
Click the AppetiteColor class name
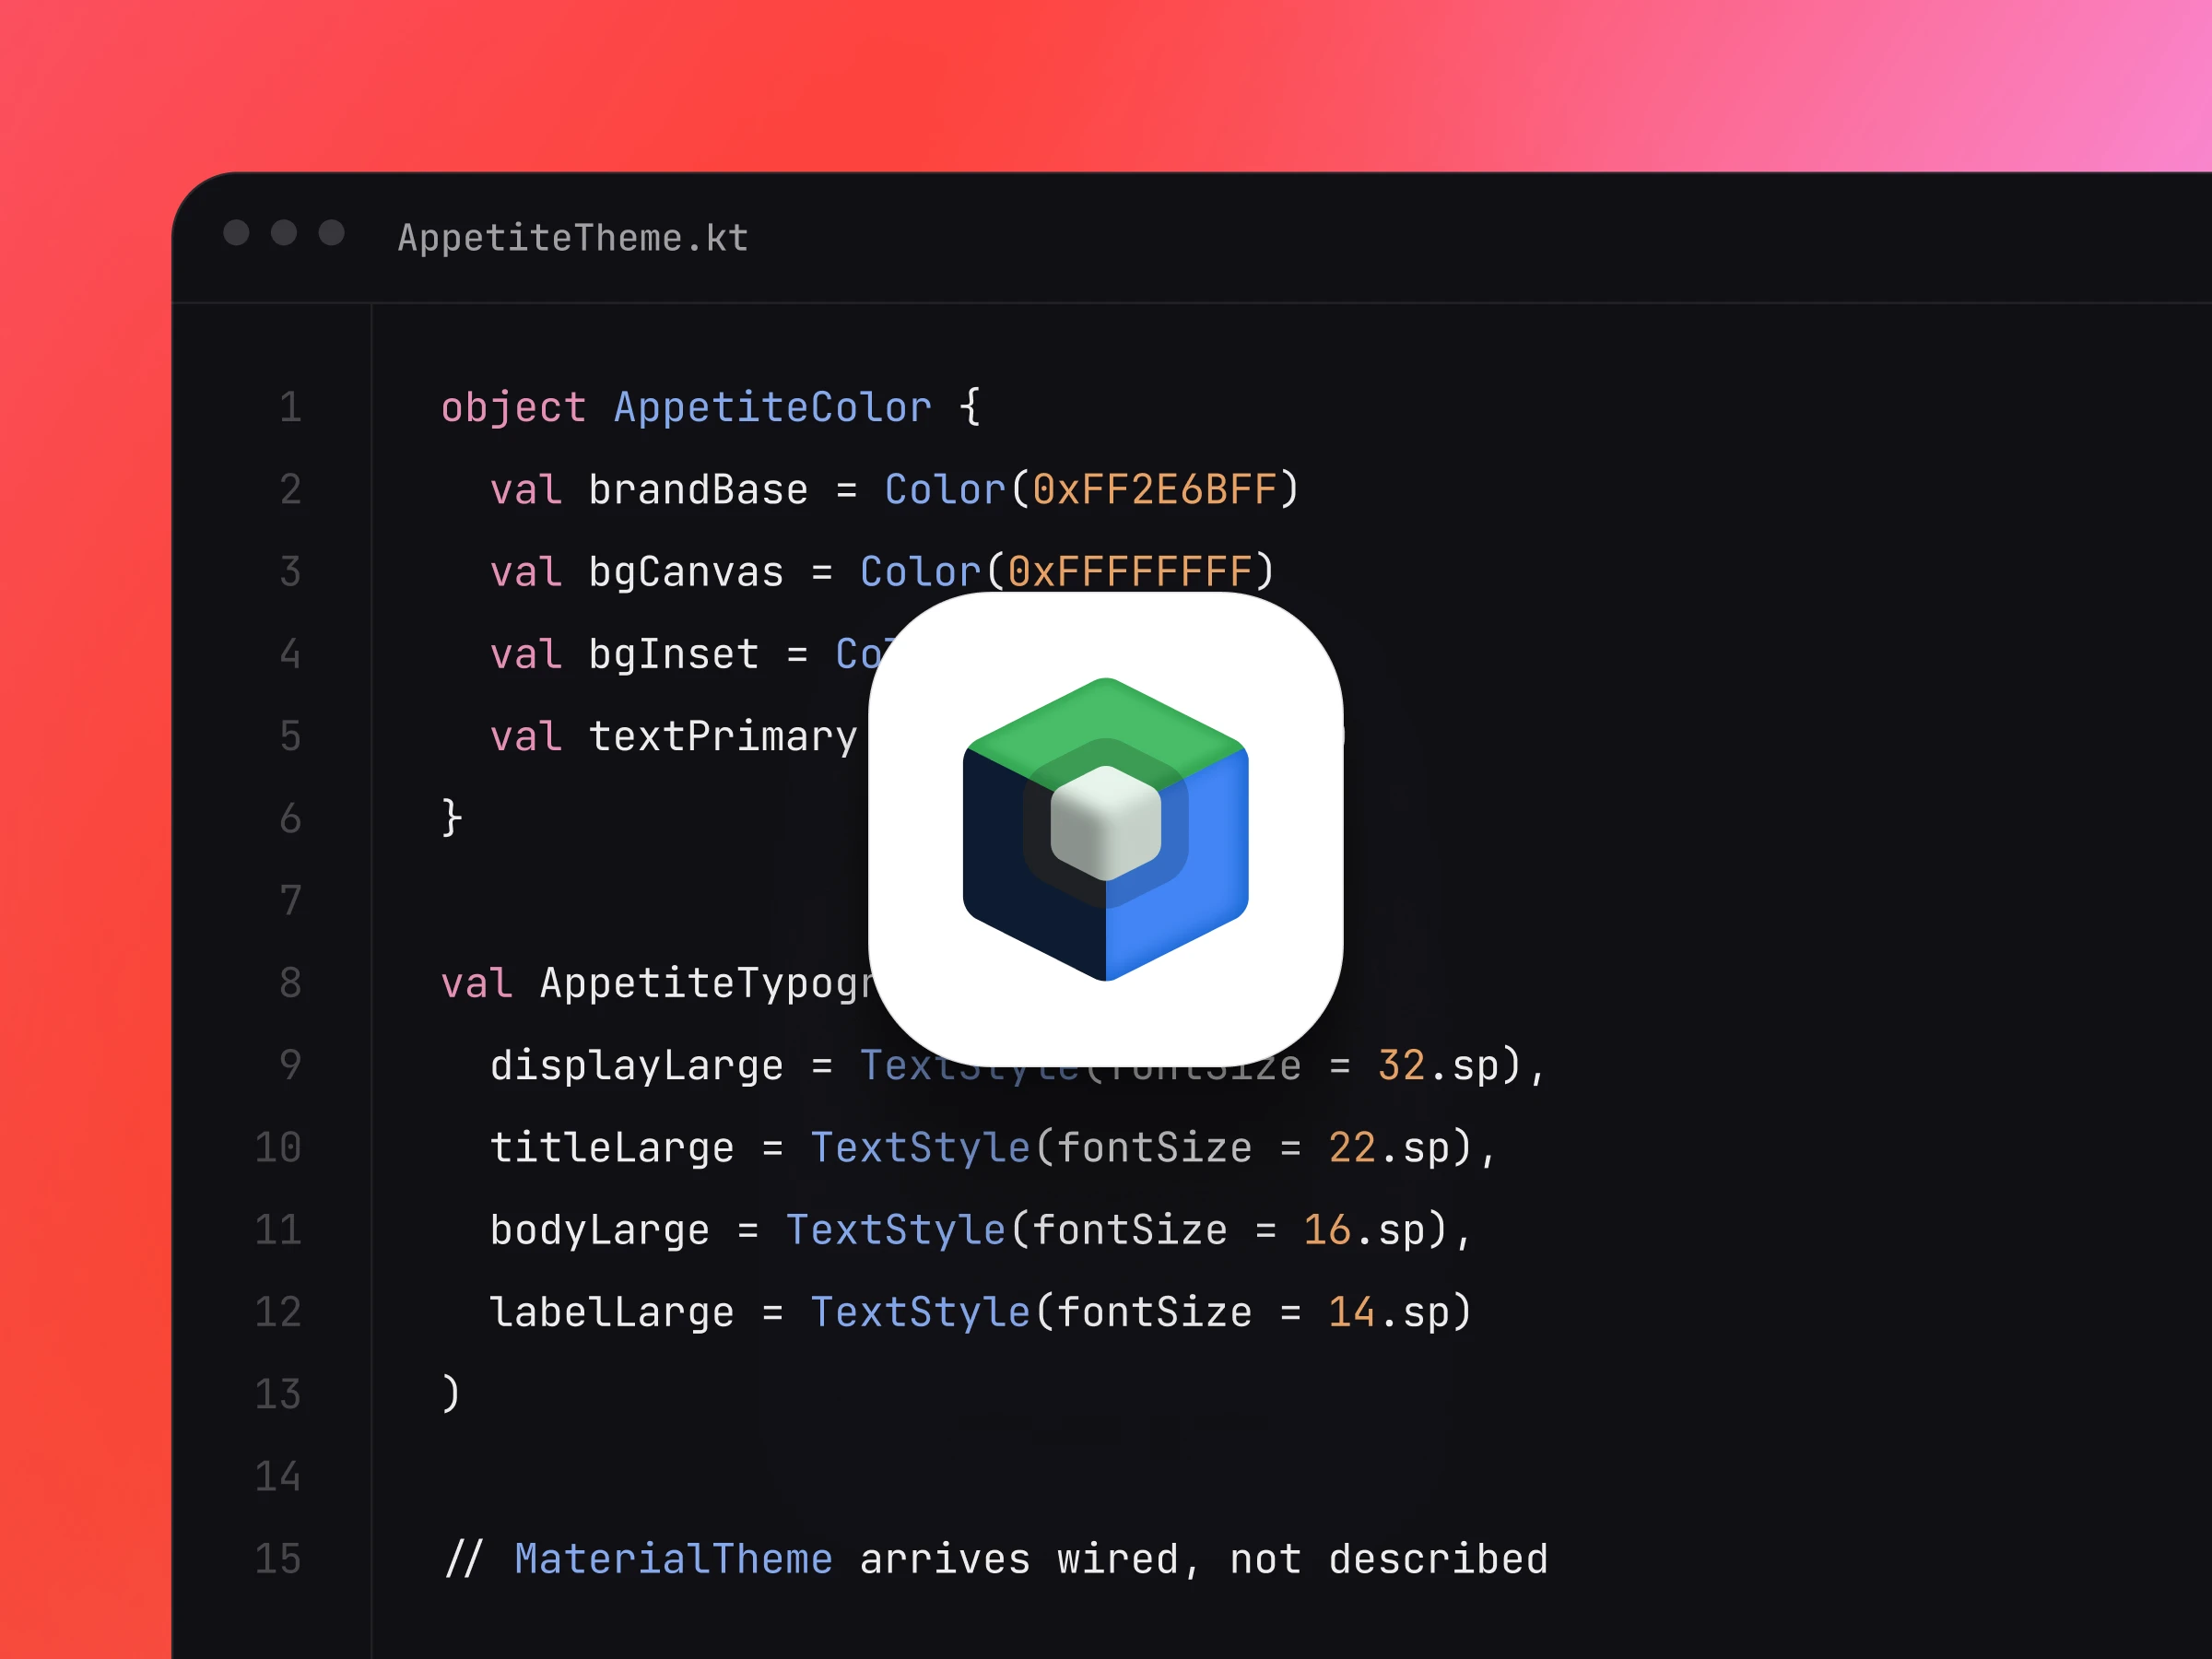coord(773,408)
